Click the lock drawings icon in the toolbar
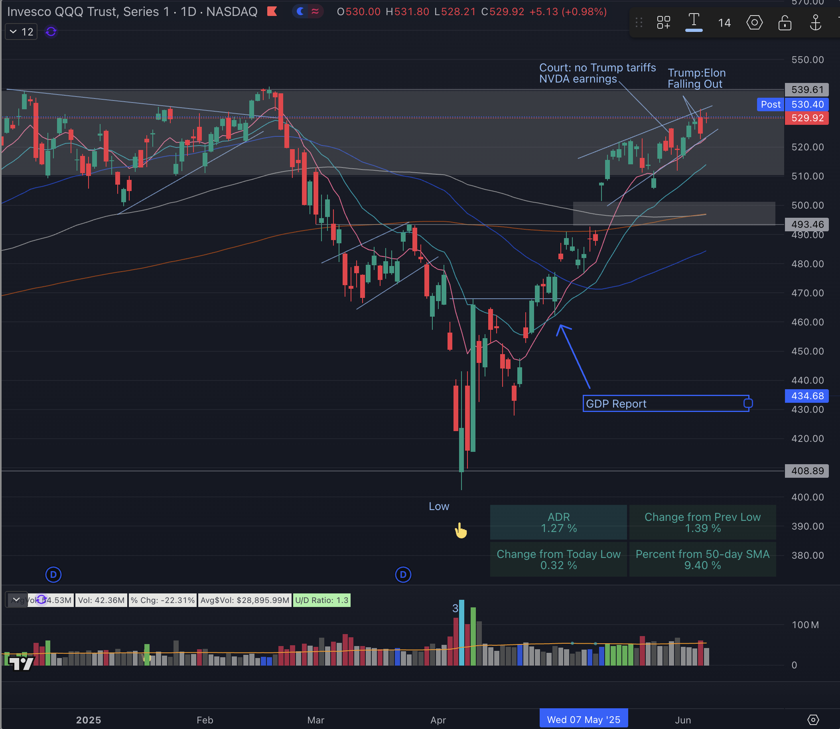 pos(785,23)
